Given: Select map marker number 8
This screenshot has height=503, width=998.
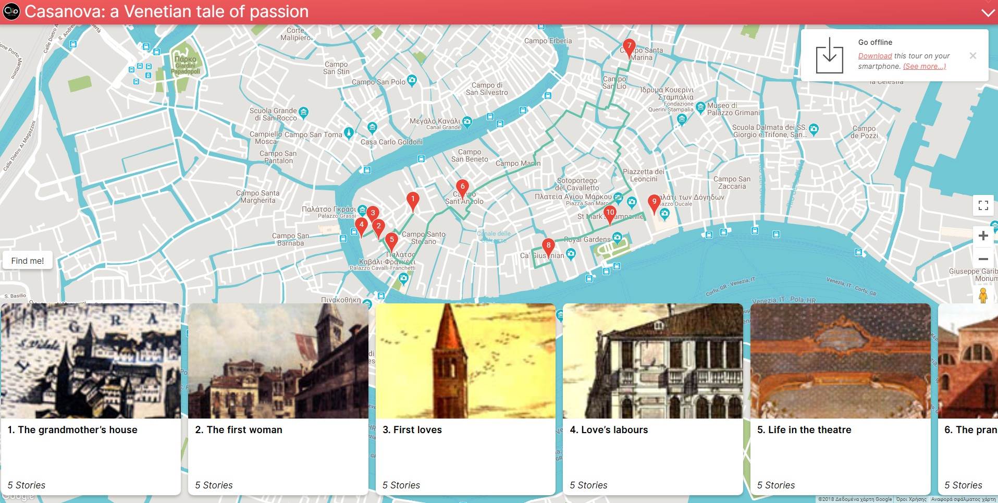Looking at the screenshot, I should [x=548, y=248].
